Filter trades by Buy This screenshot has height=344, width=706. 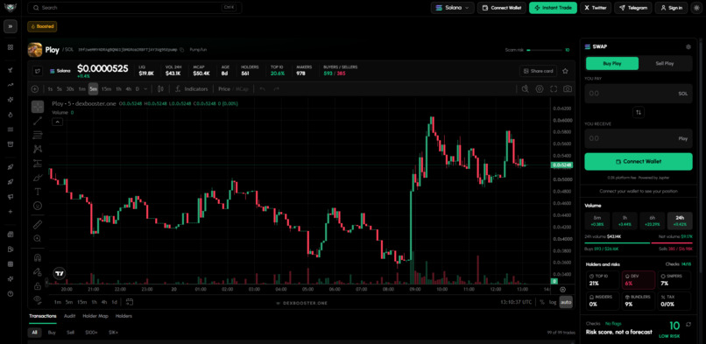[52, 333]
